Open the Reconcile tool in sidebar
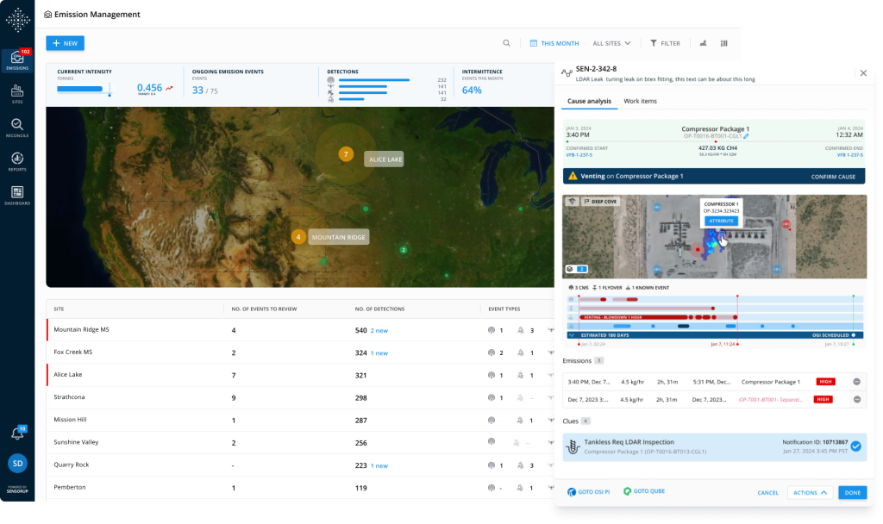Viewport: 883px width, 524px height. 17,127
